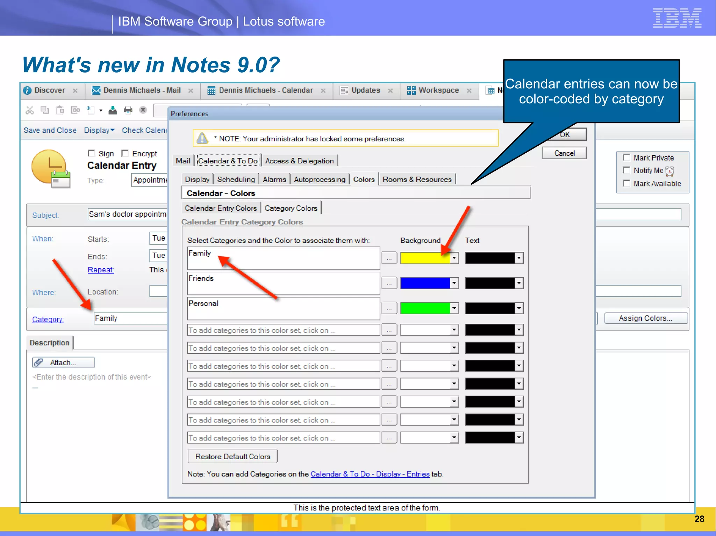716x536 pixels.
Task: Close the Workspace tab
Action: (469, 90)
